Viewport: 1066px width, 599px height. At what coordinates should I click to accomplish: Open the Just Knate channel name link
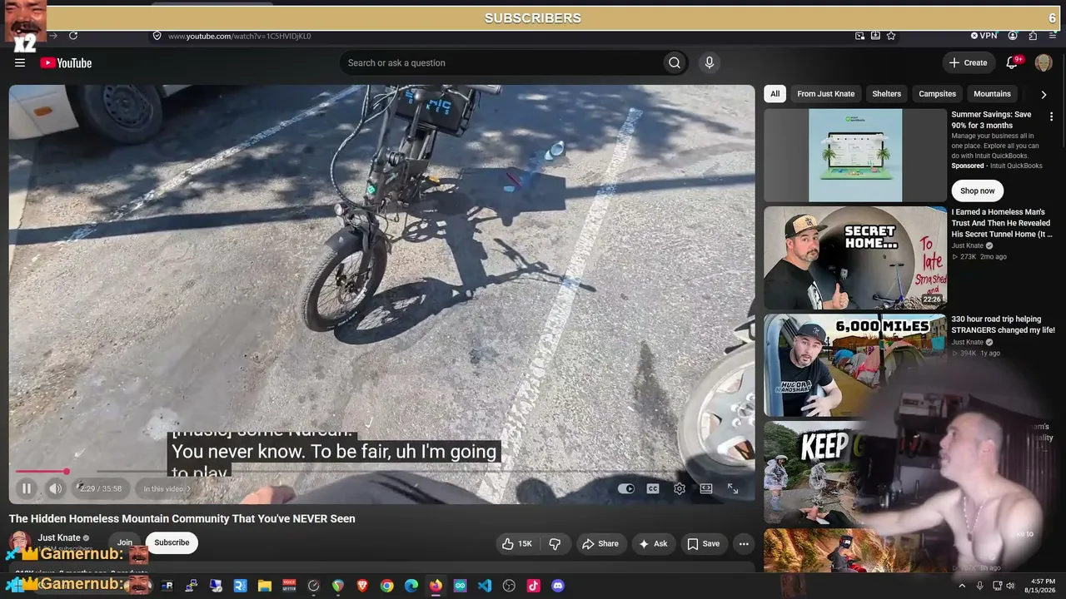59,537
